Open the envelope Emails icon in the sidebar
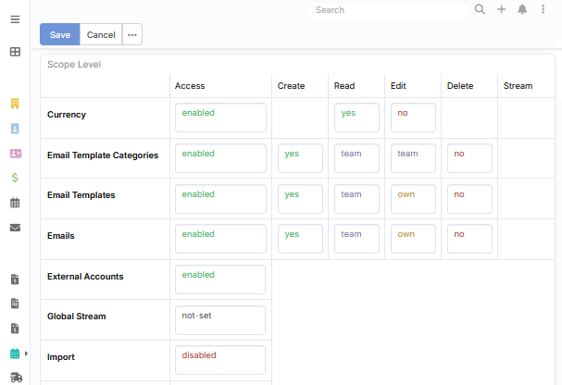The width and height of the screenshot is (562, 385). (15, 228)
